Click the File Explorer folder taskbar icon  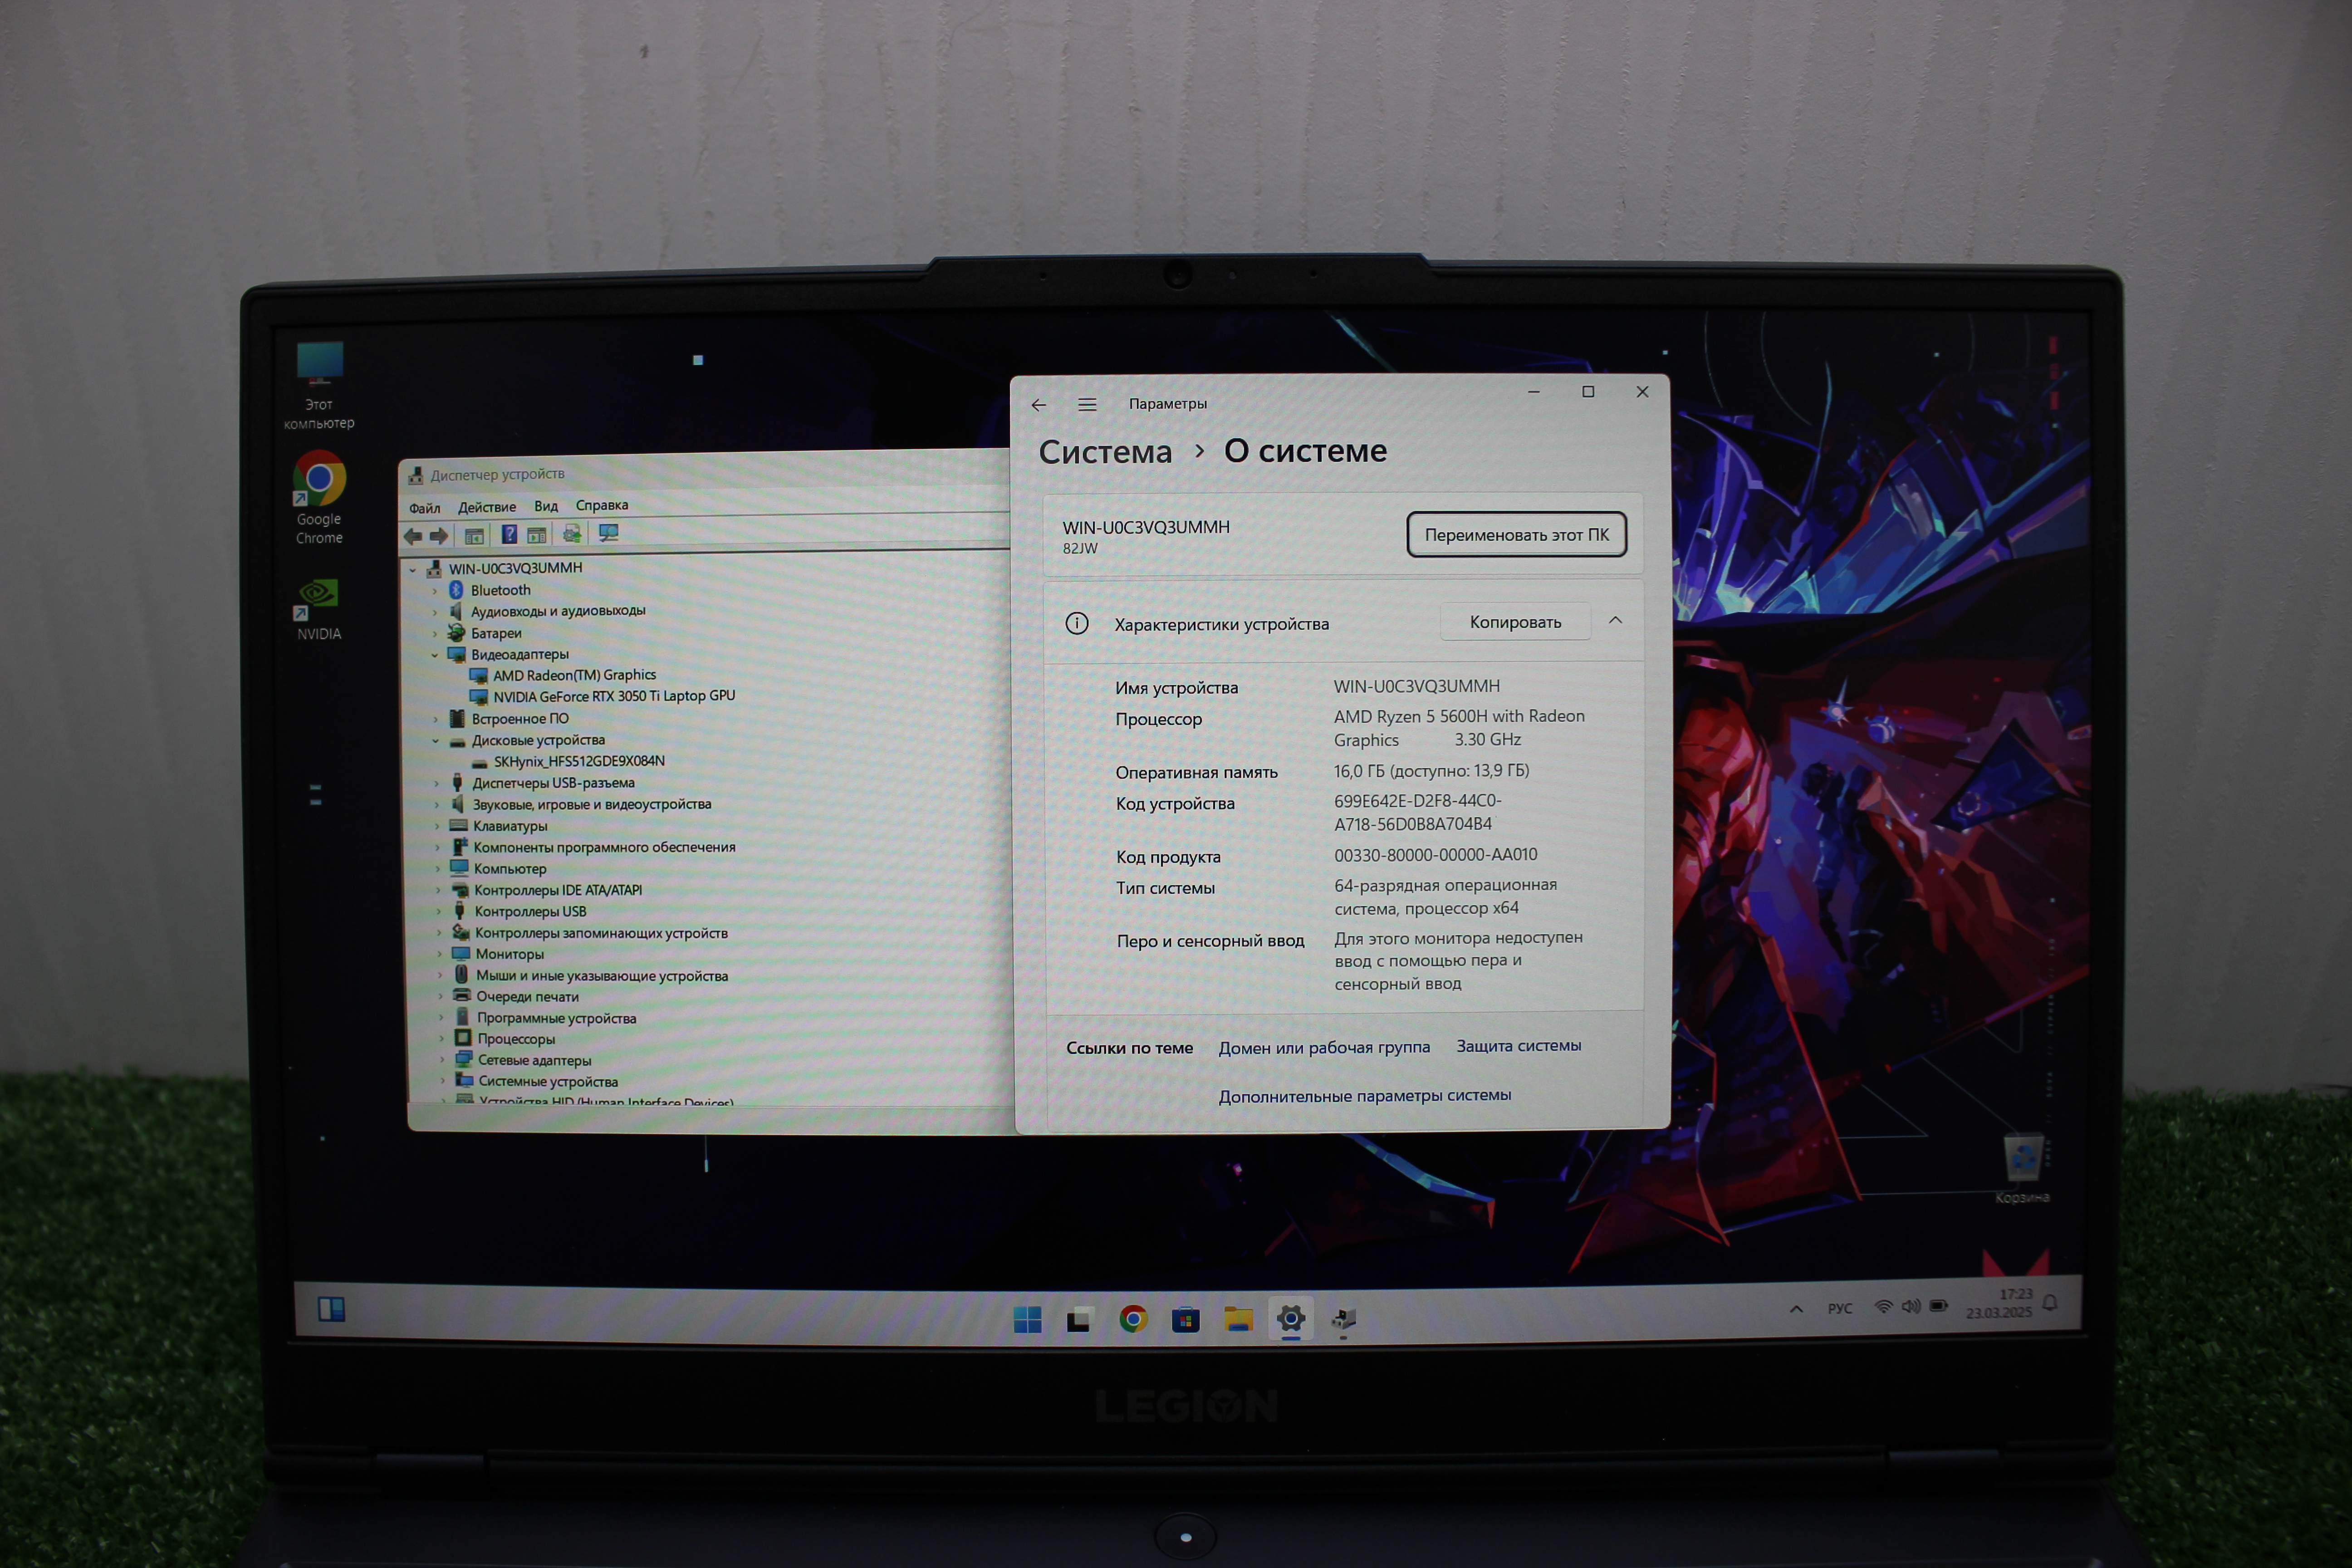[1238, 1320]
